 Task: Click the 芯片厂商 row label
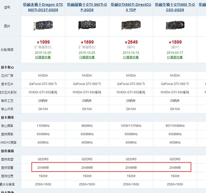[x=7, y=76]
